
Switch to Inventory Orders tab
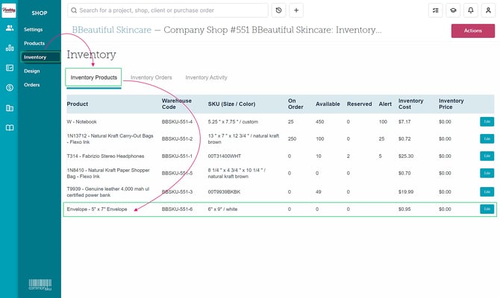(151, 77)
